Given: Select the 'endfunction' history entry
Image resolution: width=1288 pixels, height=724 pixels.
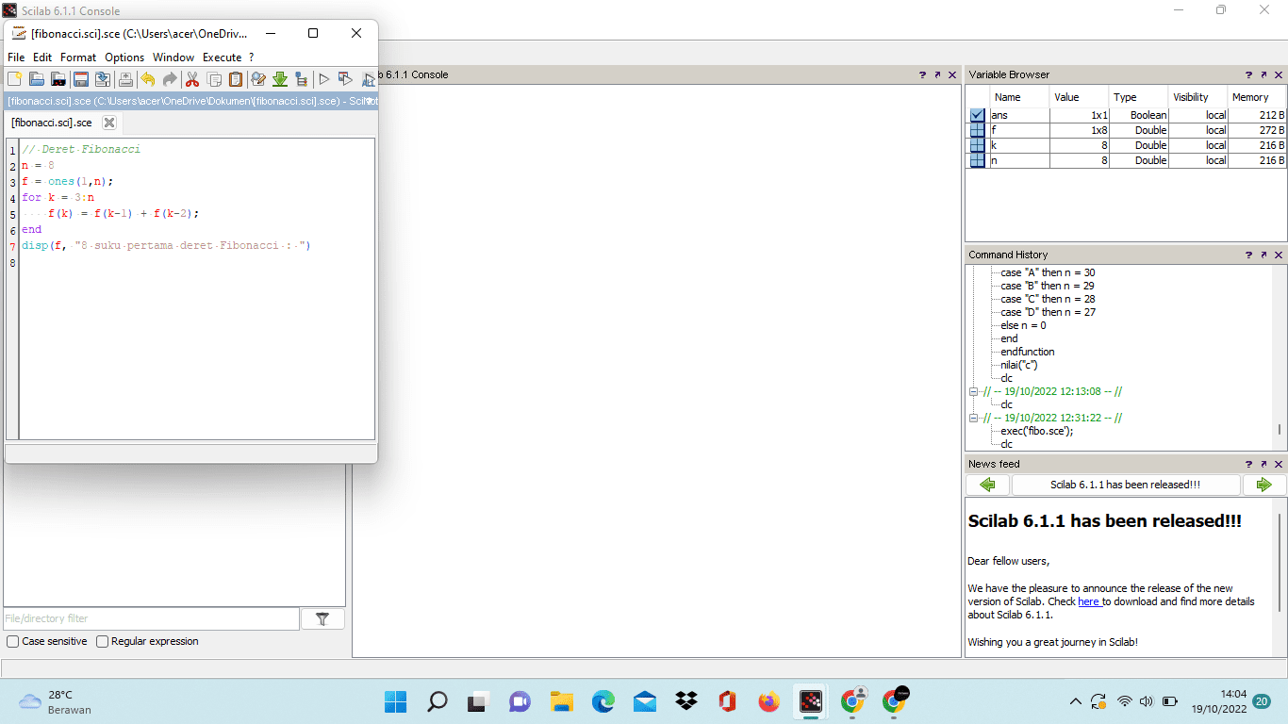Looking at the screenshot, I should click(x=1028, y=352).
